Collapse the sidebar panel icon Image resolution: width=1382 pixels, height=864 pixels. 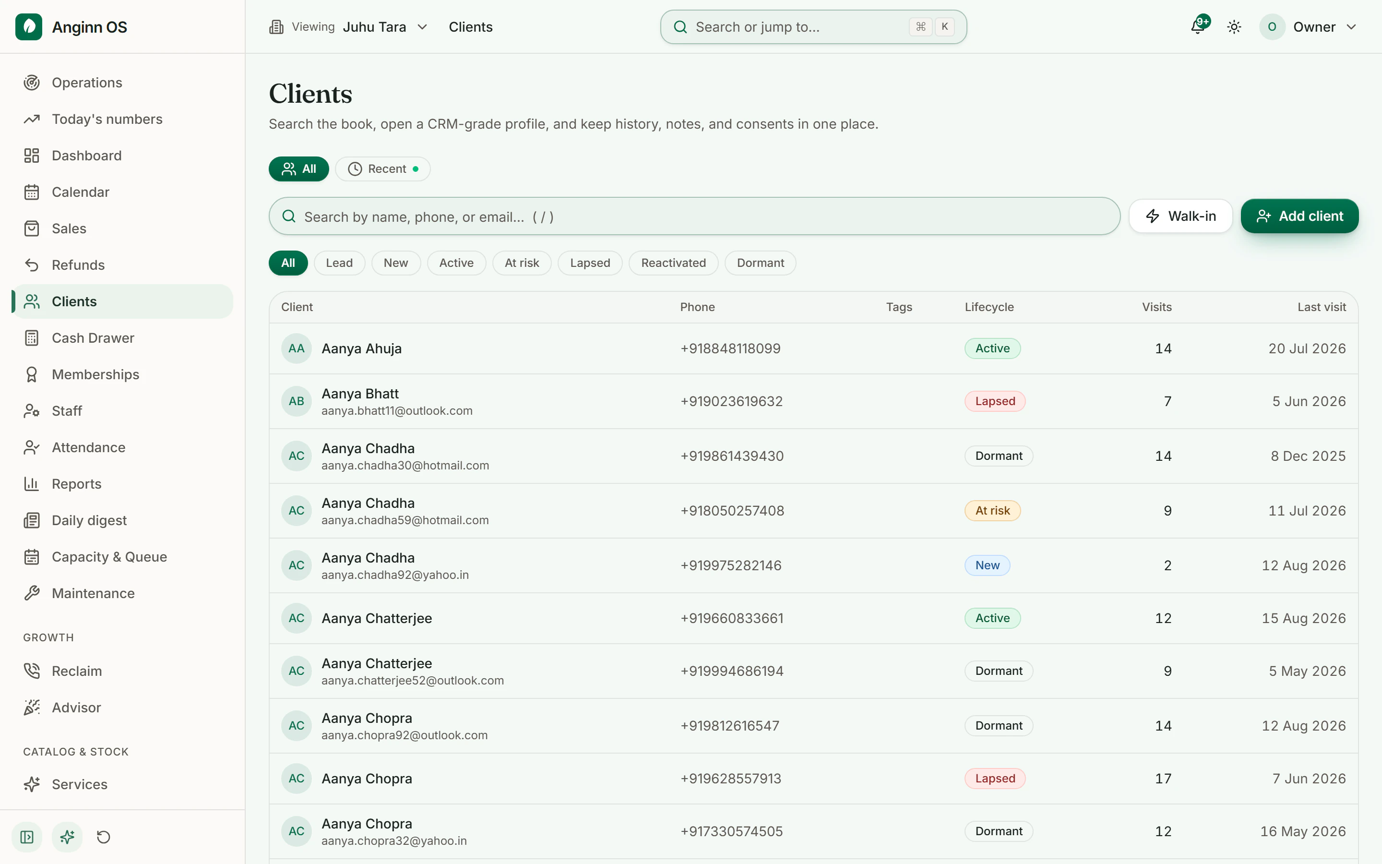point(27,837)
